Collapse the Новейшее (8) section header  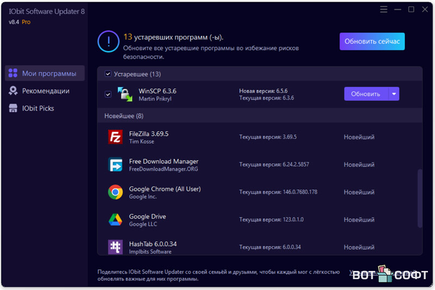[x=124, y=116]
